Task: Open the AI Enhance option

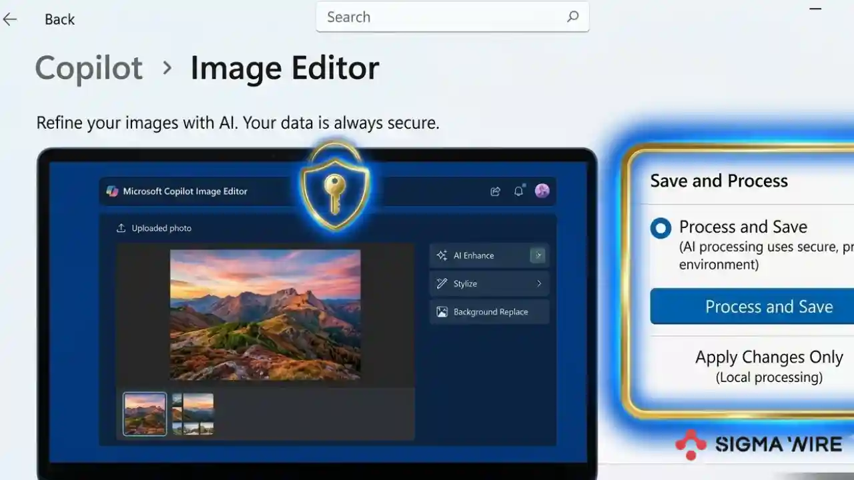Action: (489, 255)
